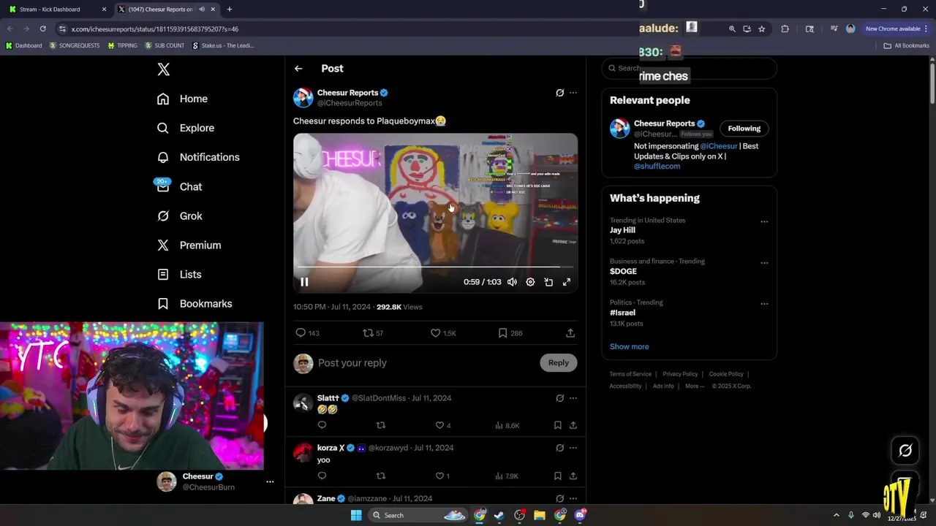Toggle video picture-in-picture
The image size is (936, 526).
pos(548,282)
